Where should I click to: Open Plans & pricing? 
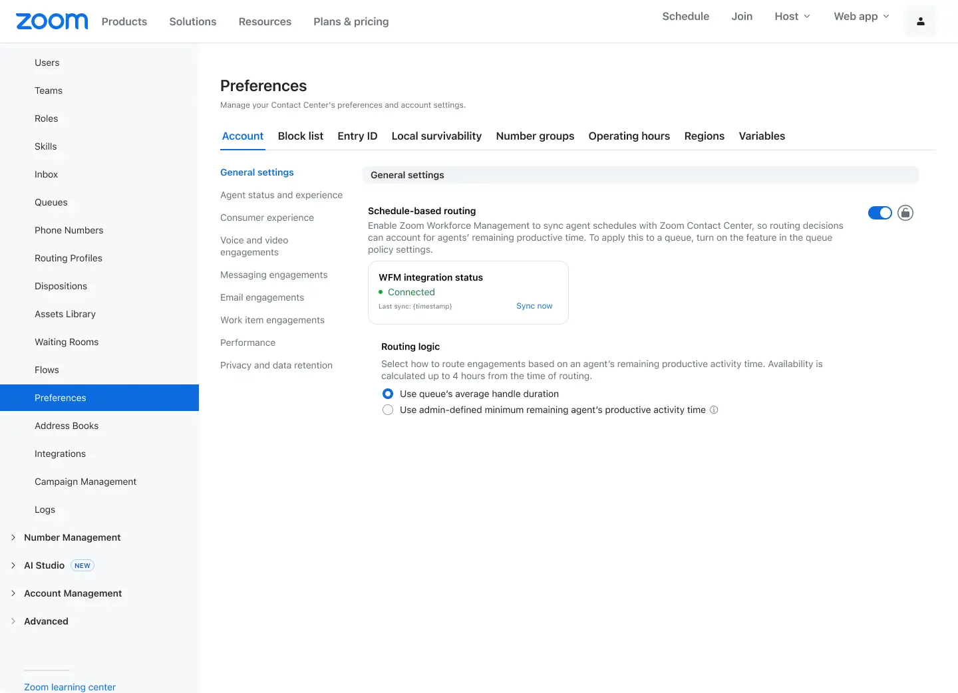tap(351, 21)
